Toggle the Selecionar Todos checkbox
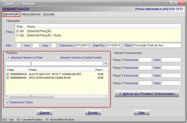The height and width of the screenshot is (123, 187). (8, 102)
